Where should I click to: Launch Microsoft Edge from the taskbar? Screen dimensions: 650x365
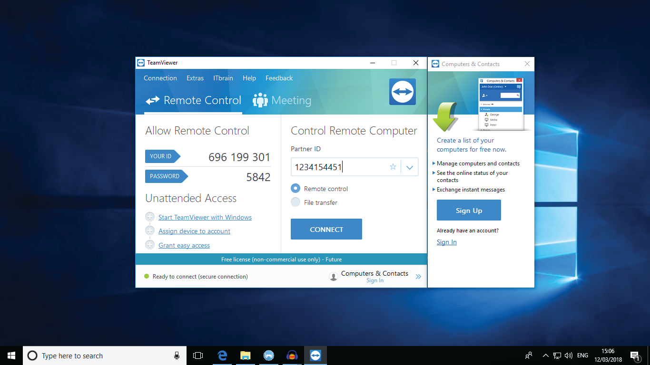click(222, 355)
